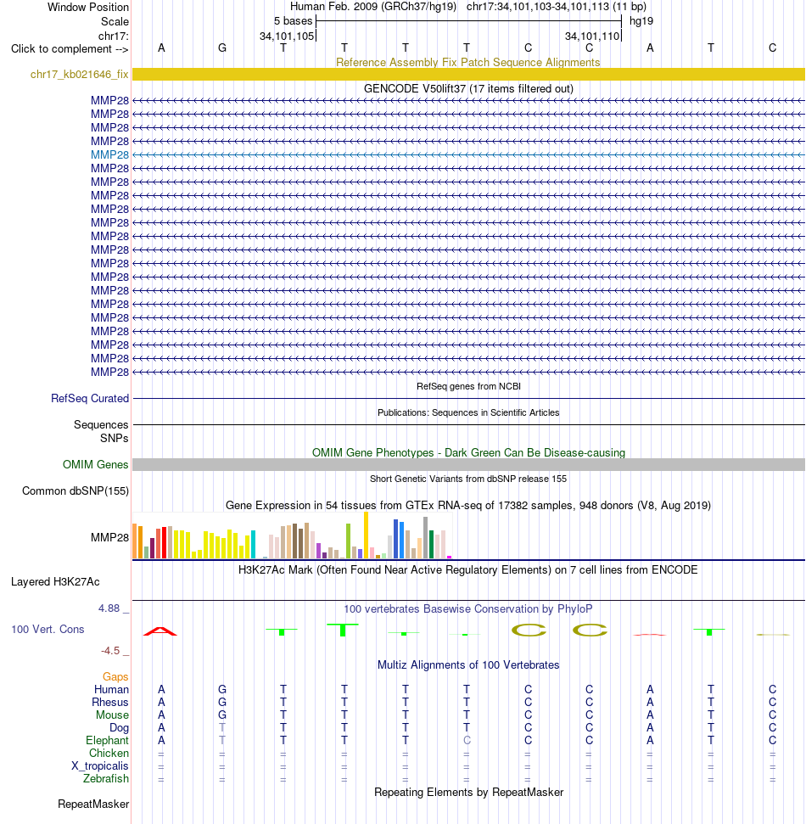Click the cyan bar in the GTEx chart
Viewport: 806px width, 824px height.
coord(254,545)
